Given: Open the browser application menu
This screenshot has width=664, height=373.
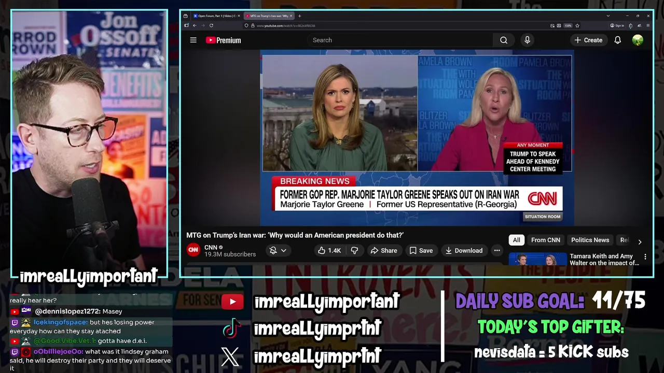Looking at the screenshot, I should [x=648, y=25].
